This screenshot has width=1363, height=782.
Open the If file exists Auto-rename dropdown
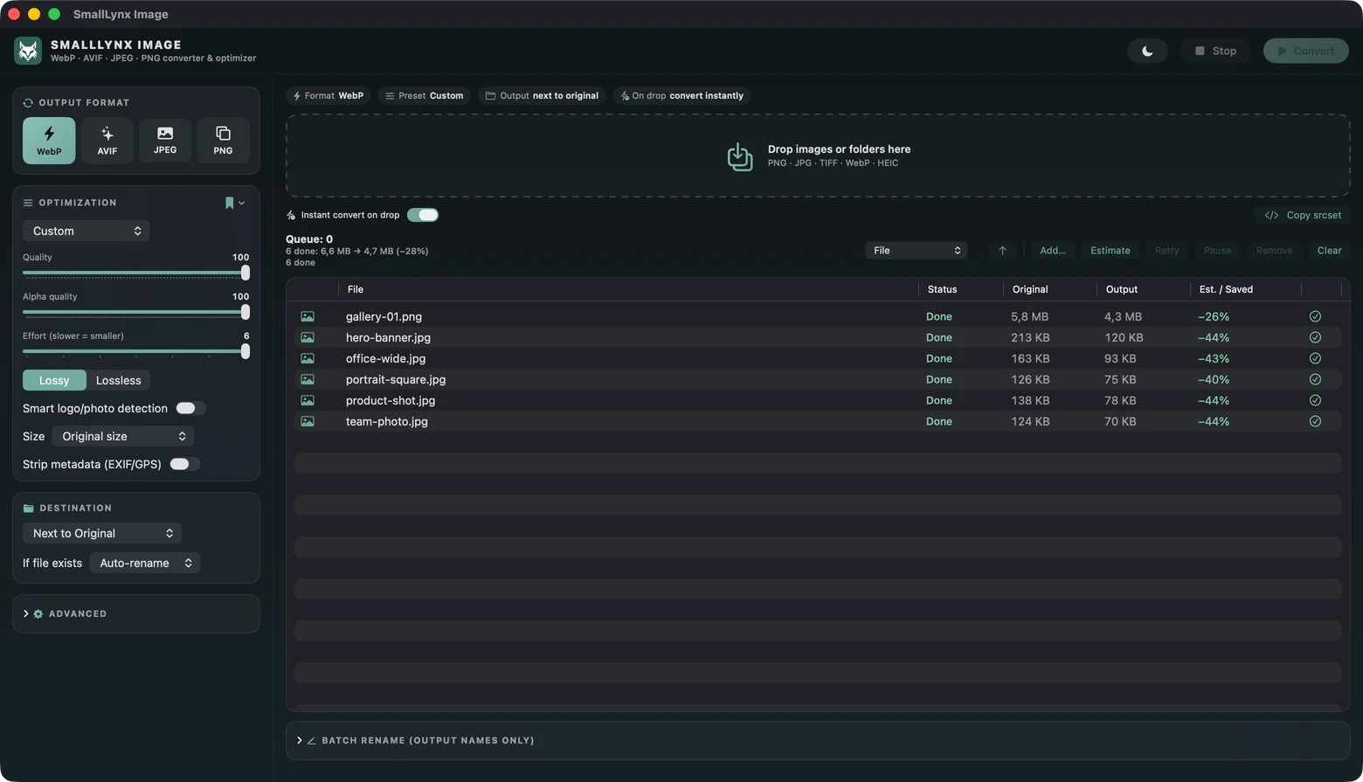click(x=145, y=563)
